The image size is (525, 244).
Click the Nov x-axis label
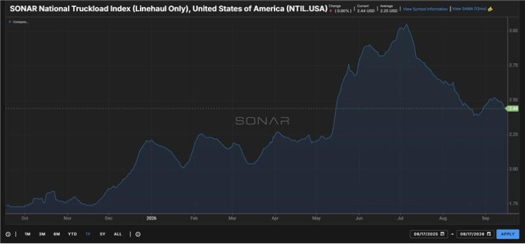pyautogui.click(x=67, y=218)
